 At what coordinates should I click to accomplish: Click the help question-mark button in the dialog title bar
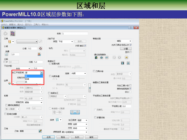131,28
